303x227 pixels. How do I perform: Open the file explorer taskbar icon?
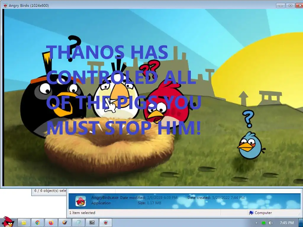tap(24, 223)
